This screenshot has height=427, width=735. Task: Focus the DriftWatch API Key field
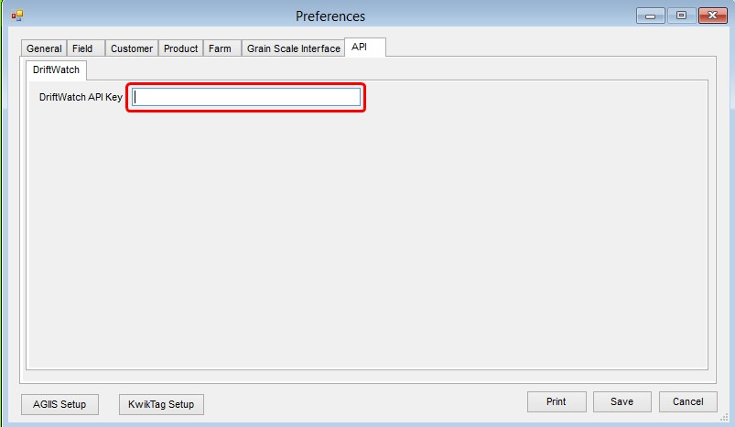(x=246, y=98)
